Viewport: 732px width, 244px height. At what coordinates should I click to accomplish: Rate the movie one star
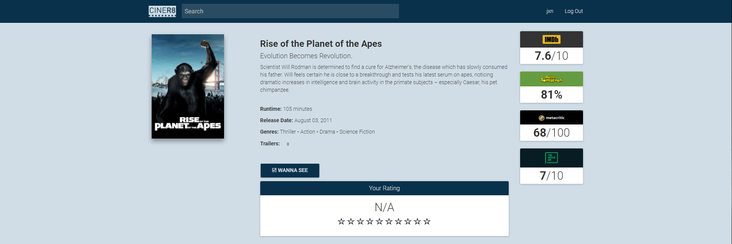click(x=341, y=222)
